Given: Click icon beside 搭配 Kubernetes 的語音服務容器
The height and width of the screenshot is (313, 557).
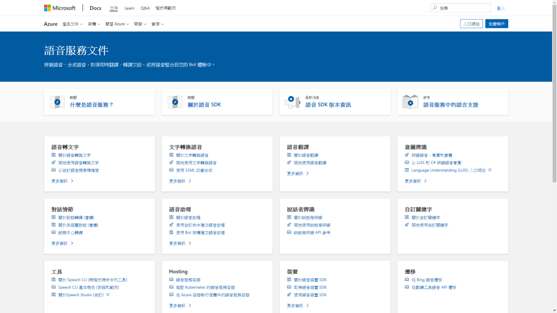Looking at the screenshot, I should tap(171, 287).
